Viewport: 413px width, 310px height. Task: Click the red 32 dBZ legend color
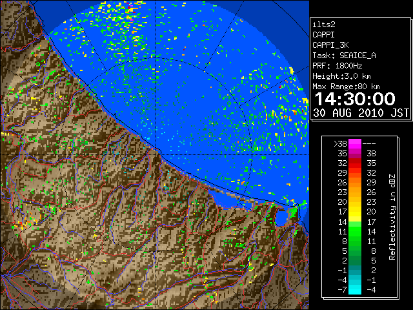click(x=355, y=163)
